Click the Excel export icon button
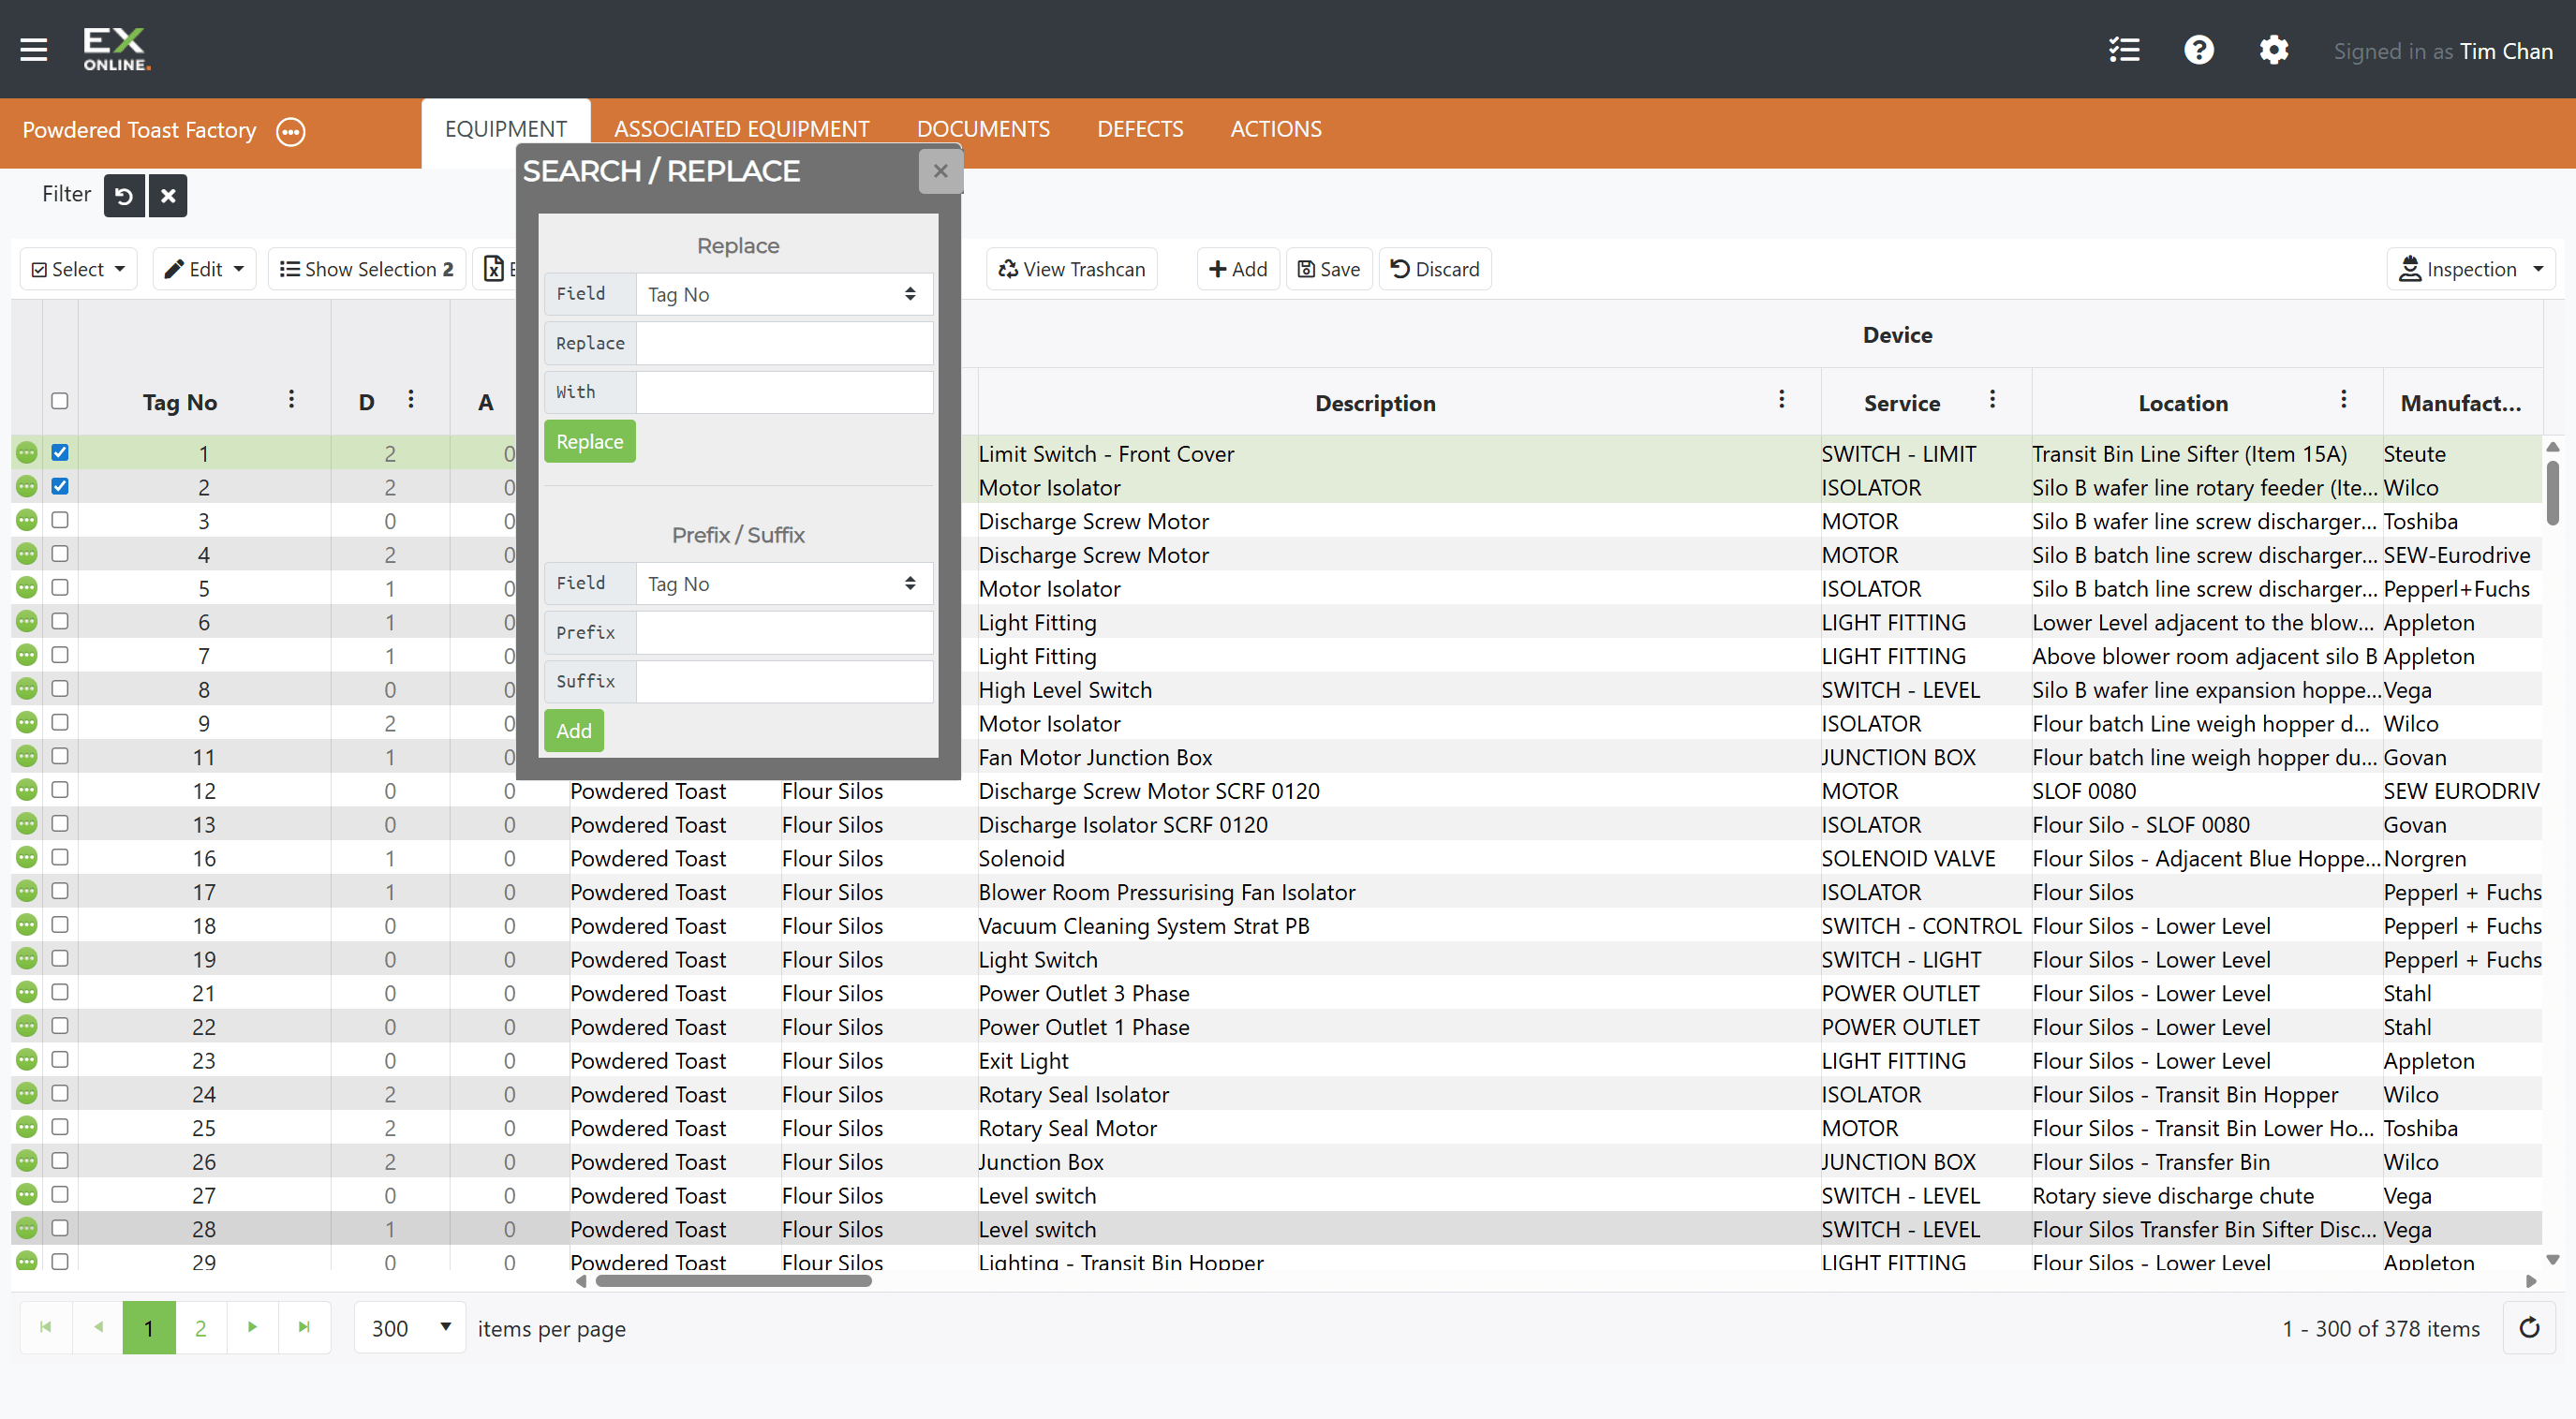 click(x=494, y=269)
